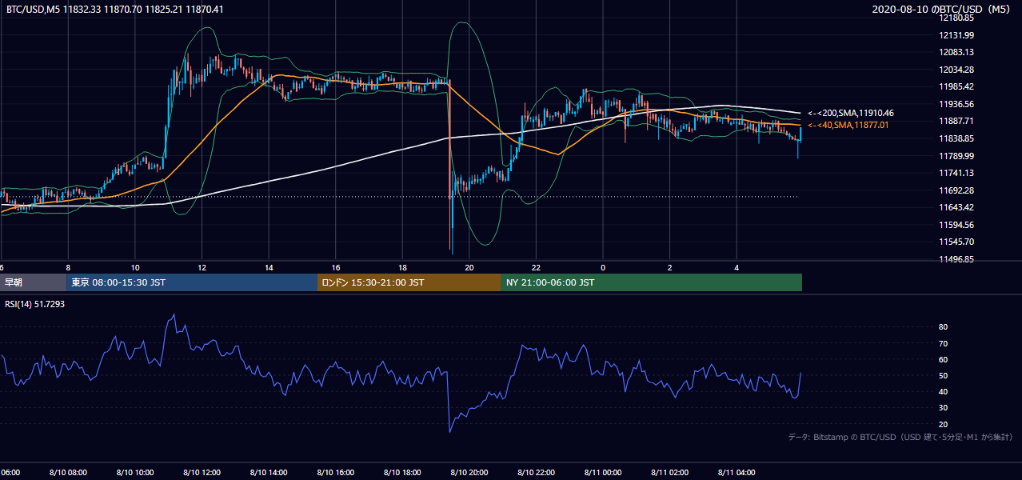
Task: Click the '8/10 18:00' date label
Action: 402,472
